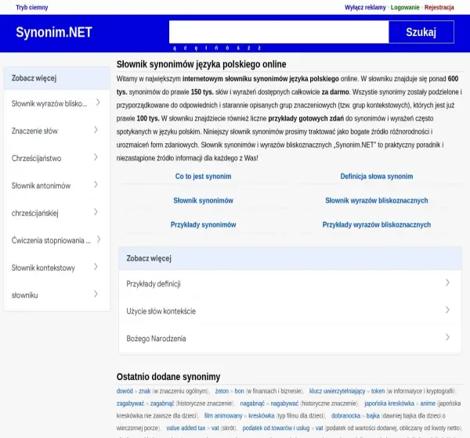Viewport: 470px width, 438px height.
Task: Click podatek od towarów i usług link
Action: coord(276,428)
